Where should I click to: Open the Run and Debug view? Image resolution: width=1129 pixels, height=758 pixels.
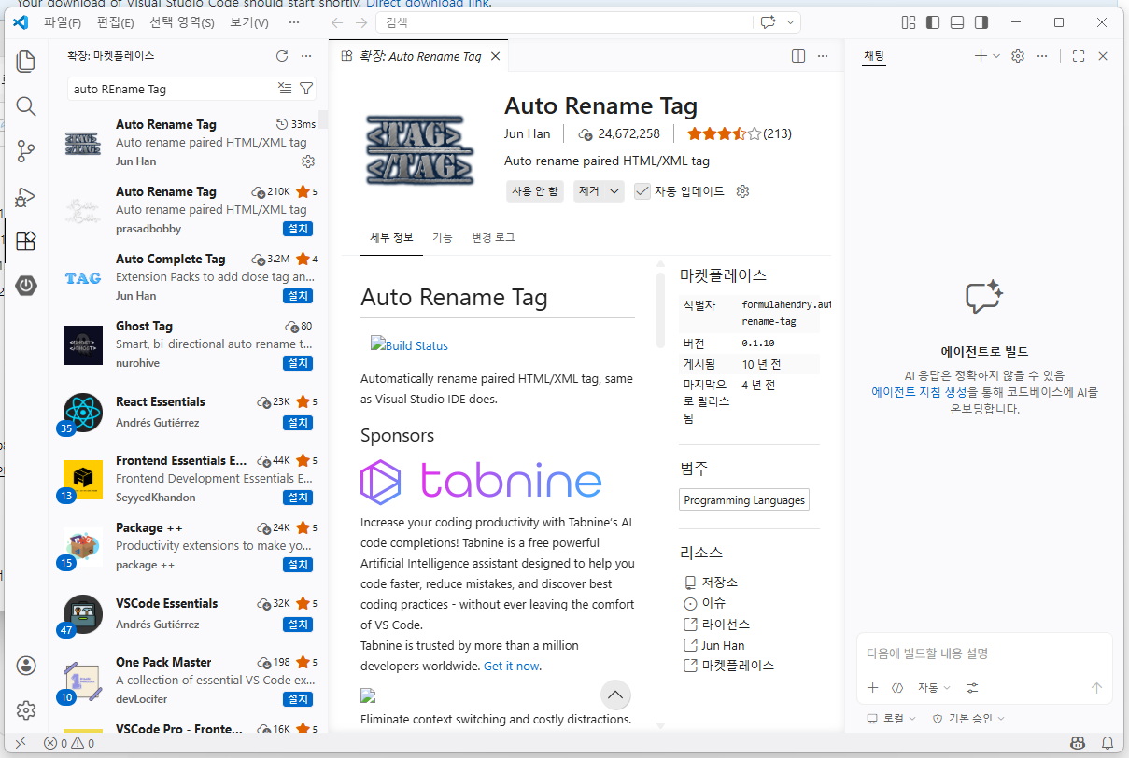click(26, 196)
